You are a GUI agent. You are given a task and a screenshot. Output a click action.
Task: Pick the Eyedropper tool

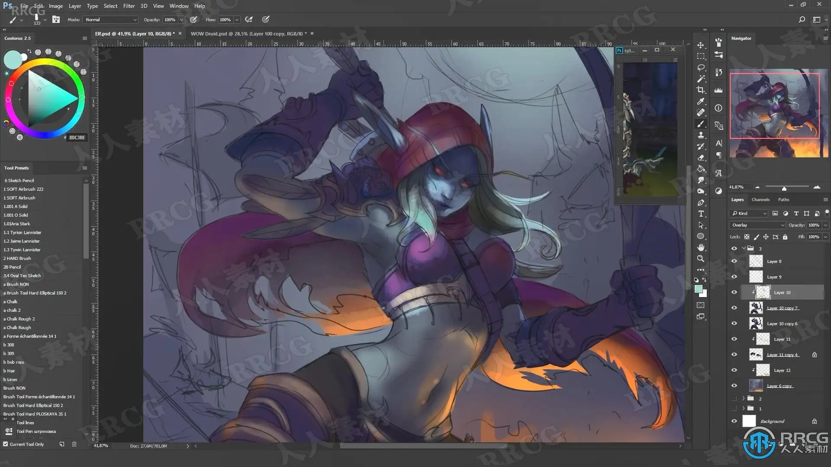click(x=701, y=101)
